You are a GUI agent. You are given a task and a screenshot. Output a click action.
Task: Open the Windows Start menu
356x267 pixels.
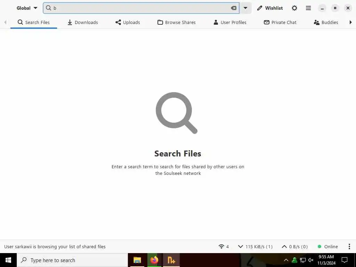pos(8,260)
